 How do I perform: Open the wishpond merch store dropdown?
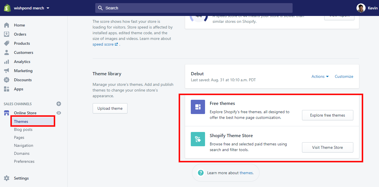pyautogui.click(x=31, y=8)
